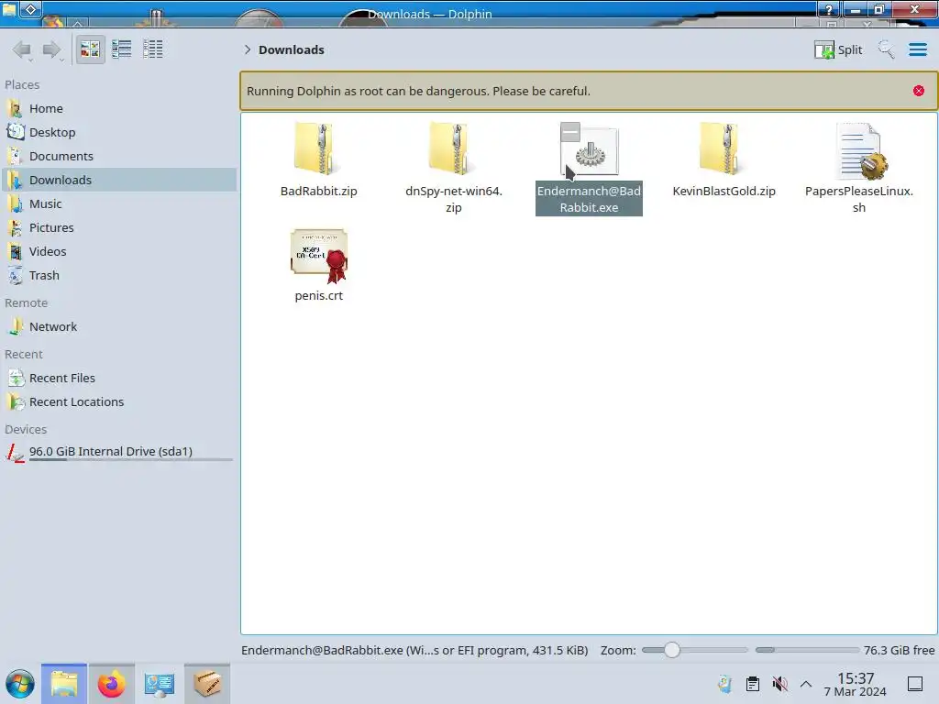Click the Endermanch@BadRabbit.exe file name label
939x704 pixels.
pos(589,199)
